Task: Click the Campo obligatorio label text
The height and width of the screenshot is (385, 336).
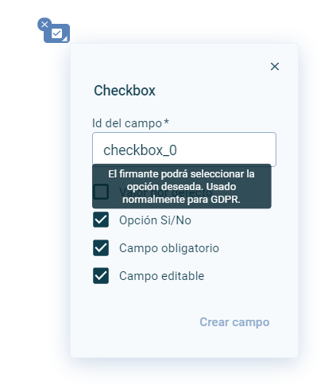Action: [169, 248]
